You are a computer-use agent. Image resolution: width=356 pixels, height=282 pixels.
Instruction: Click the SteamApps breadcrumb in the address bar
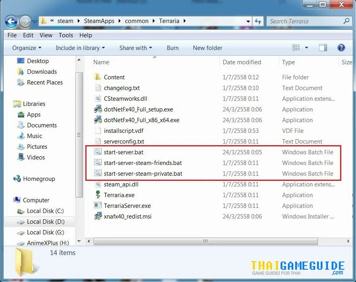coord(99,21)
